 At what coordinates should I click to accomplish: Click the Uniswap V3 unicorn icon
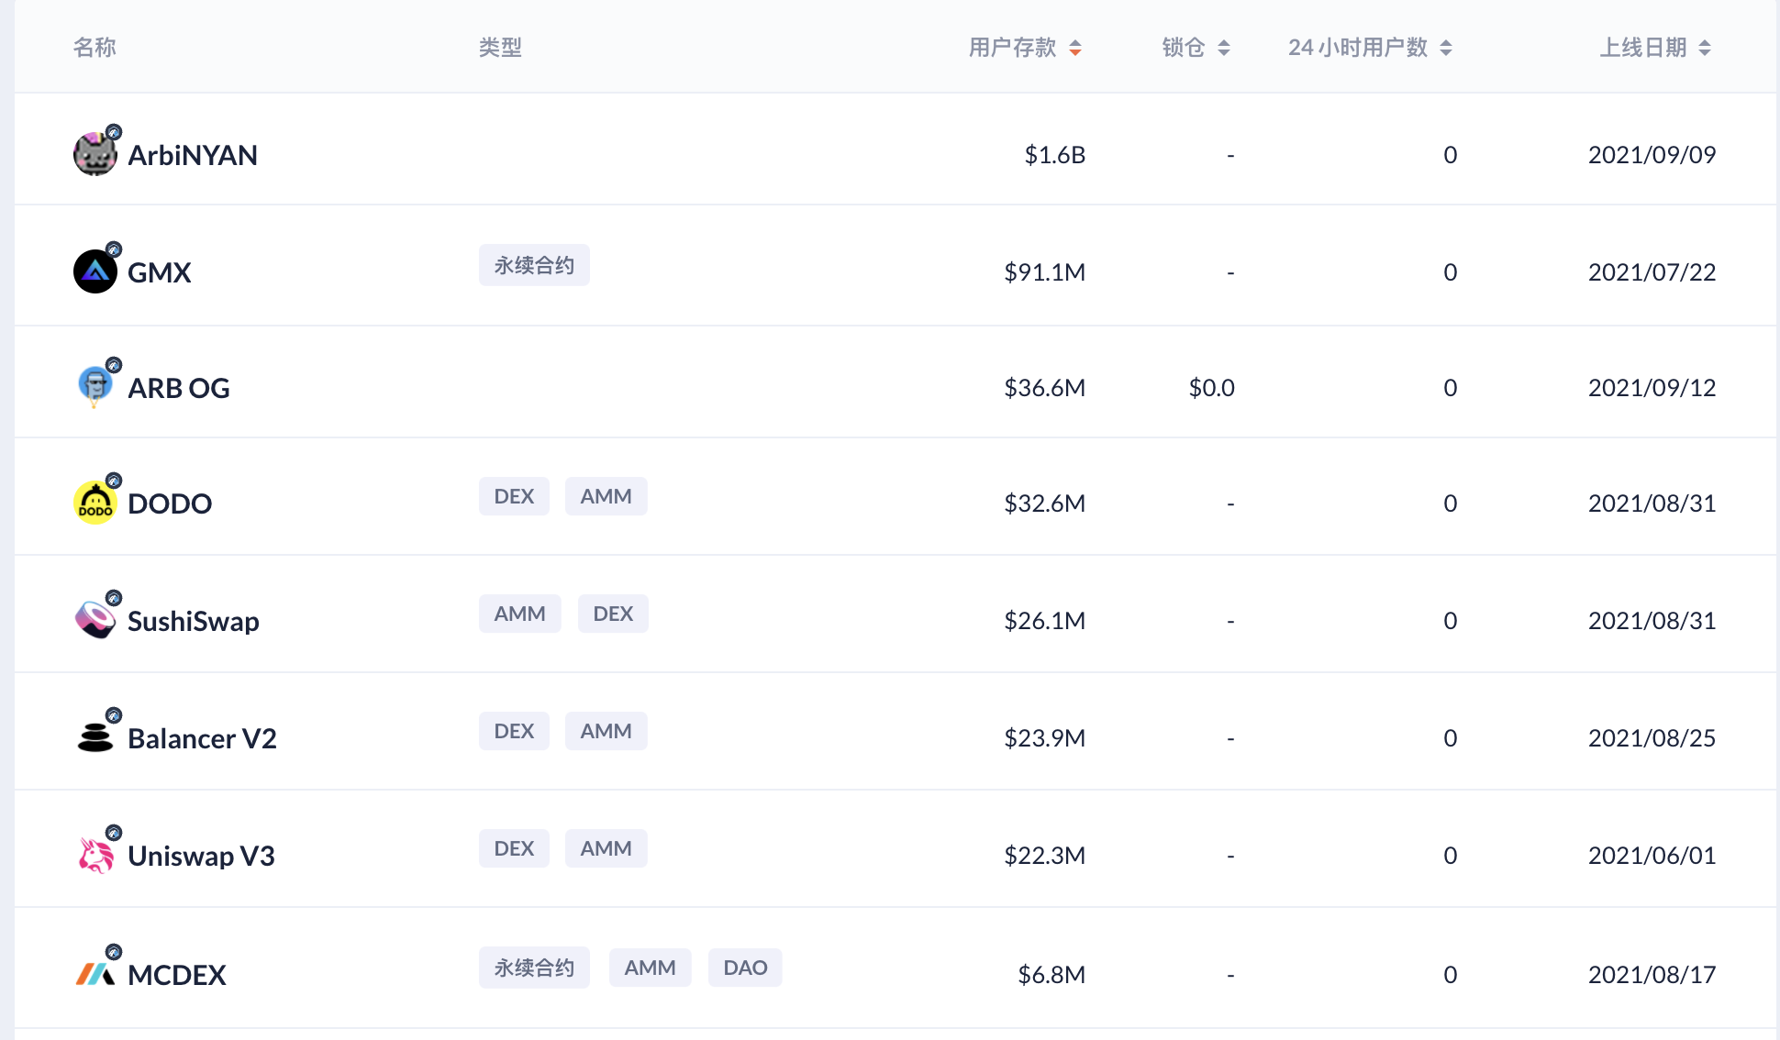click(95, 855)
